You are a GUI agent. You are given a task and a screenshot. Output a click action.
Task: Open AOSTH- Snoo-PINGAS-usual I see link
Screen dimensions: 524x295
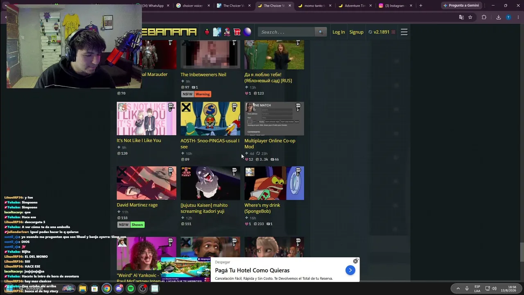[x=210, y=144]
